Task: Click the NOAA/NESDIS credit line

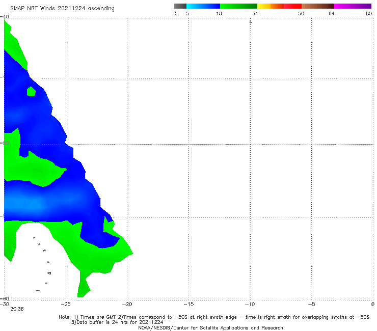Action: [x=210, y=328]
